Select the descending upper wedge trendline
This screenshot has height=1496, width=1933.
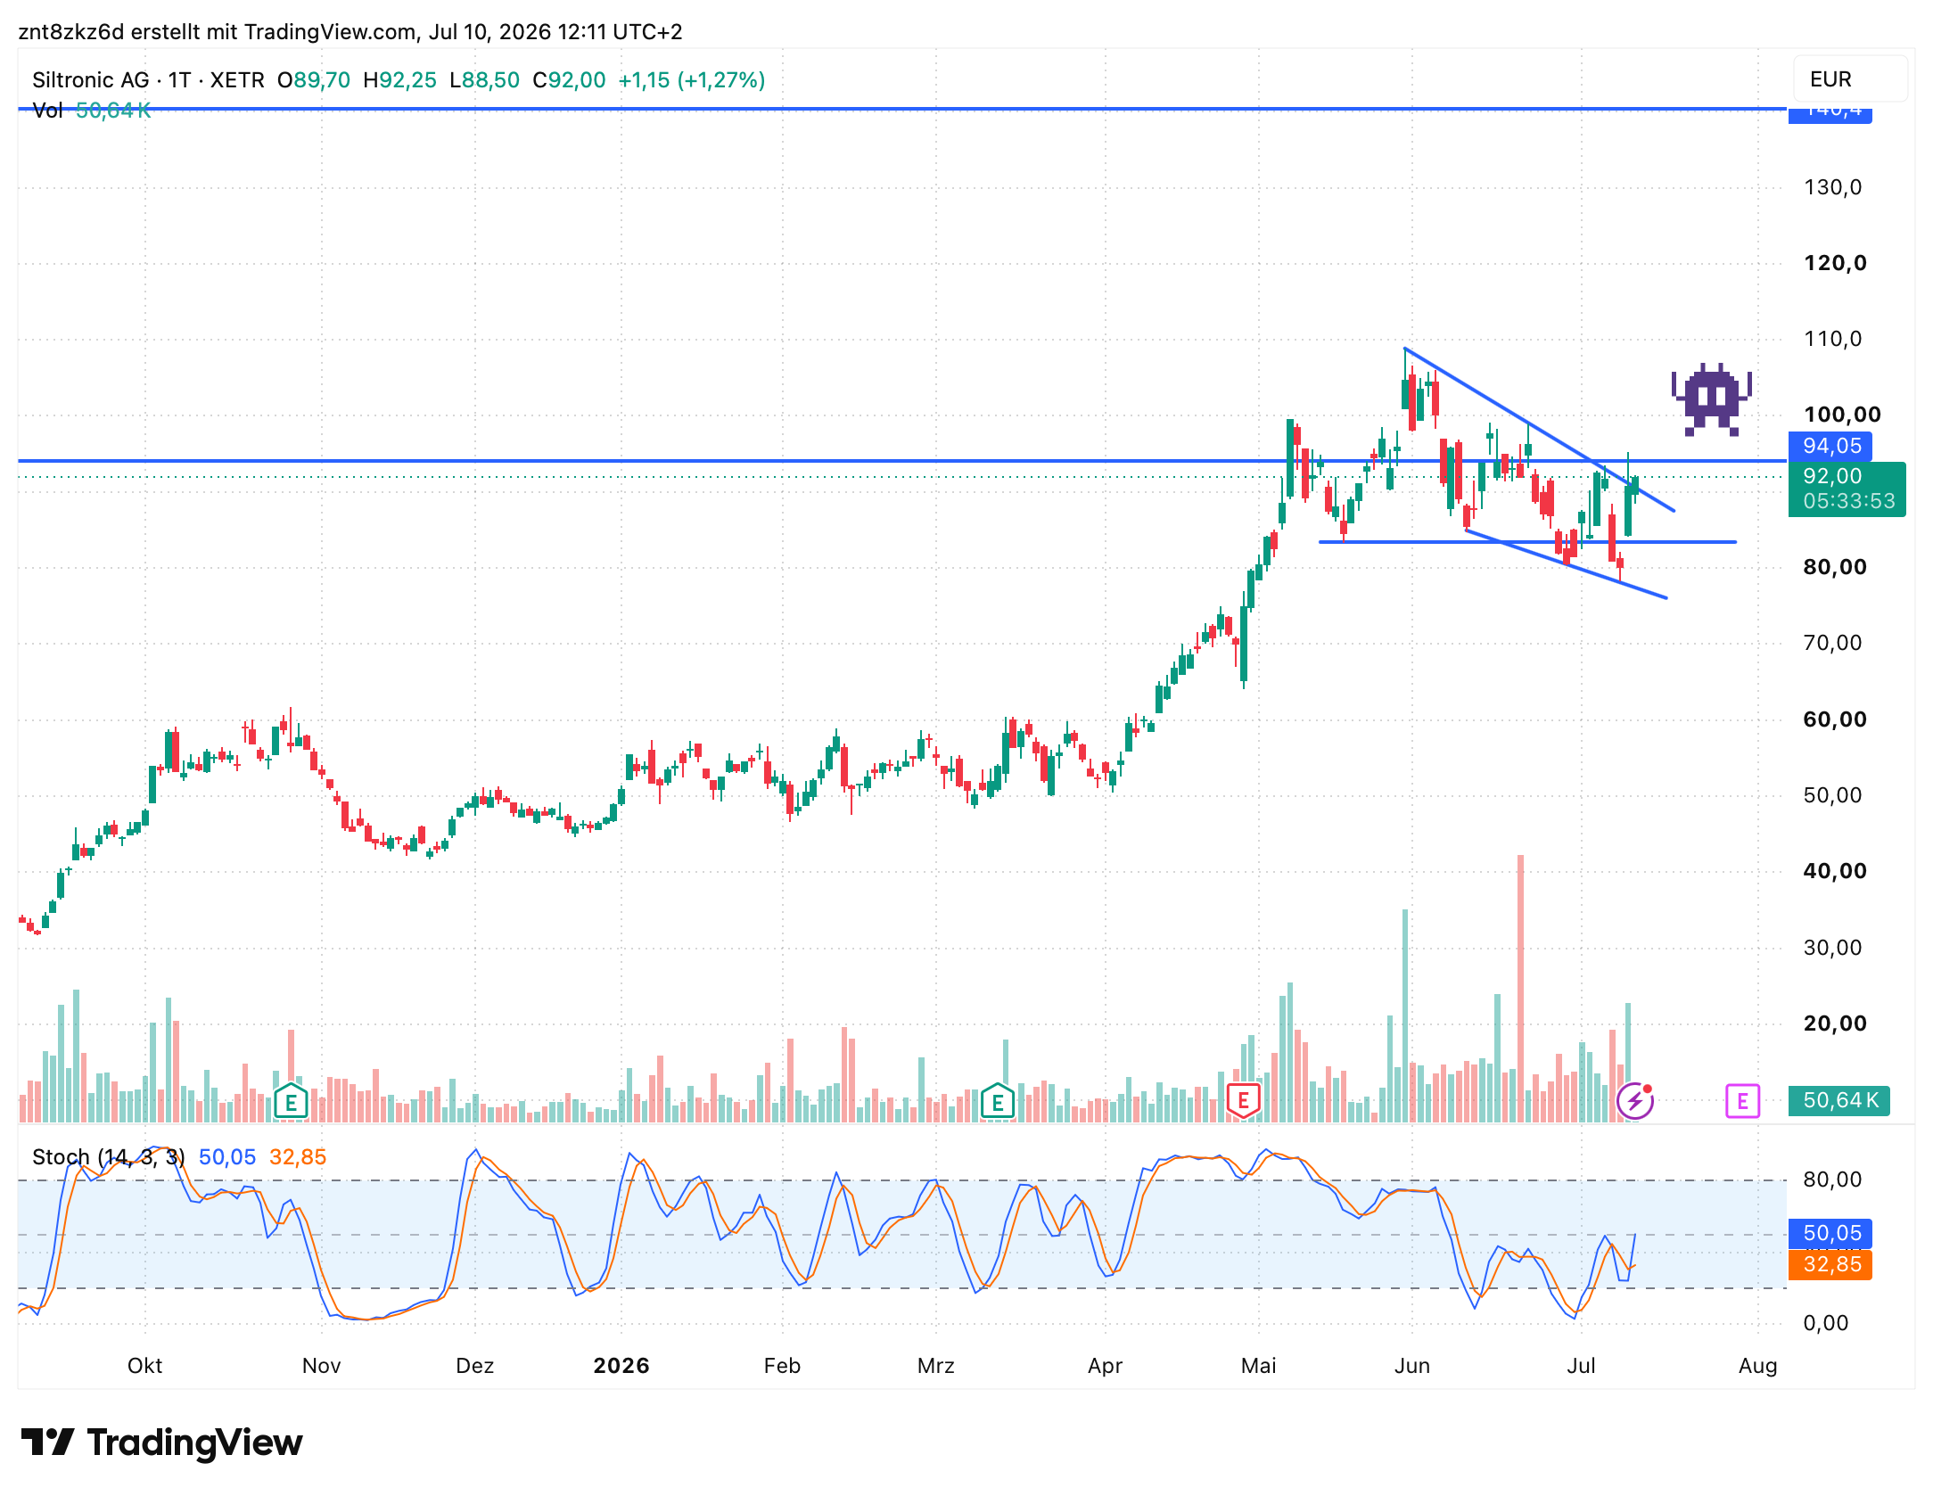coord(1539,430)
